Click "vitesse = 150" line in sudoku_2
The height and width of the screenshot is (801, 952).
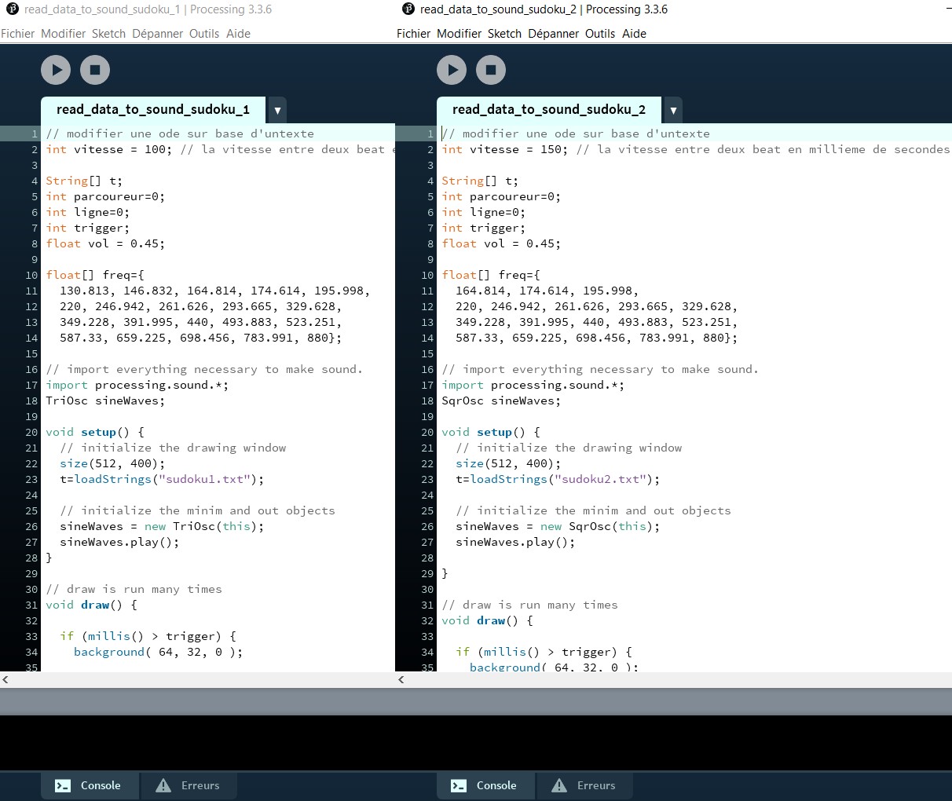pyautogui.click(x=695, y=149)
